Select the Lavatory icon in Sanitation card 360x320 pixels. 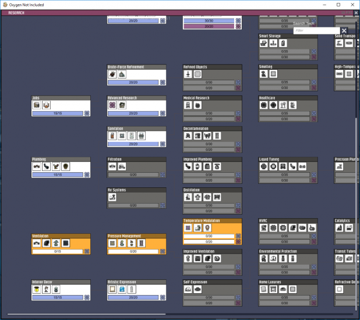click(141, 136)
